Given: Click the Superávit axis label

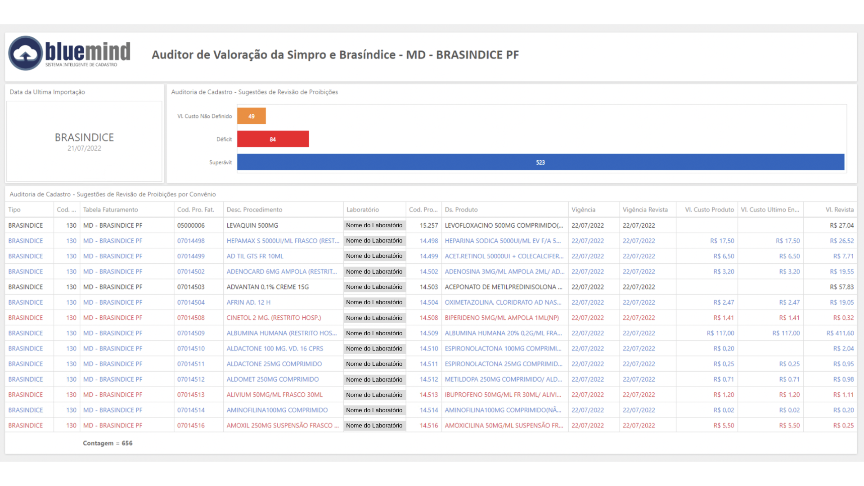Looking at the screenshot, I should pos(220,162).
